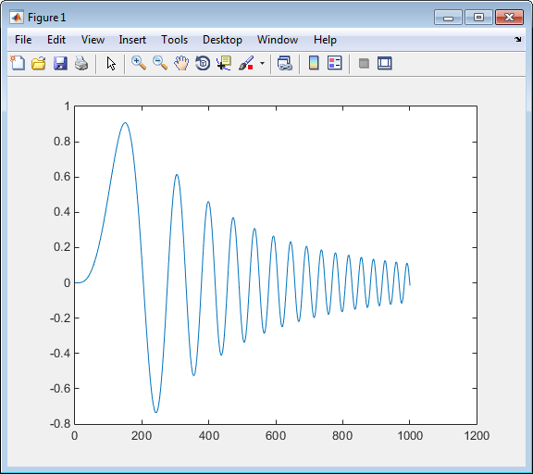Activate the Brush/Select Data tool
533x474 pixels.
[x=246, y=63]
